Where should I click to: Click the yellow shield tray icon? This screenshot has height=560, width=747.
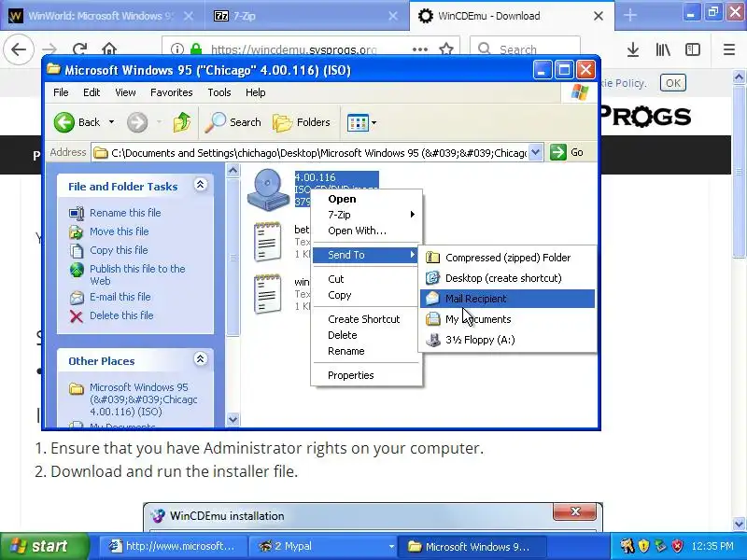pyautogui.click(x=643, y=546)
